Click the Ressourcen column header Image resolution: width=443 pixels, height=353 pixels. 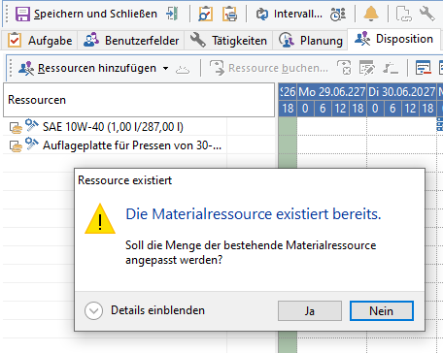click(x=139, y=100)
